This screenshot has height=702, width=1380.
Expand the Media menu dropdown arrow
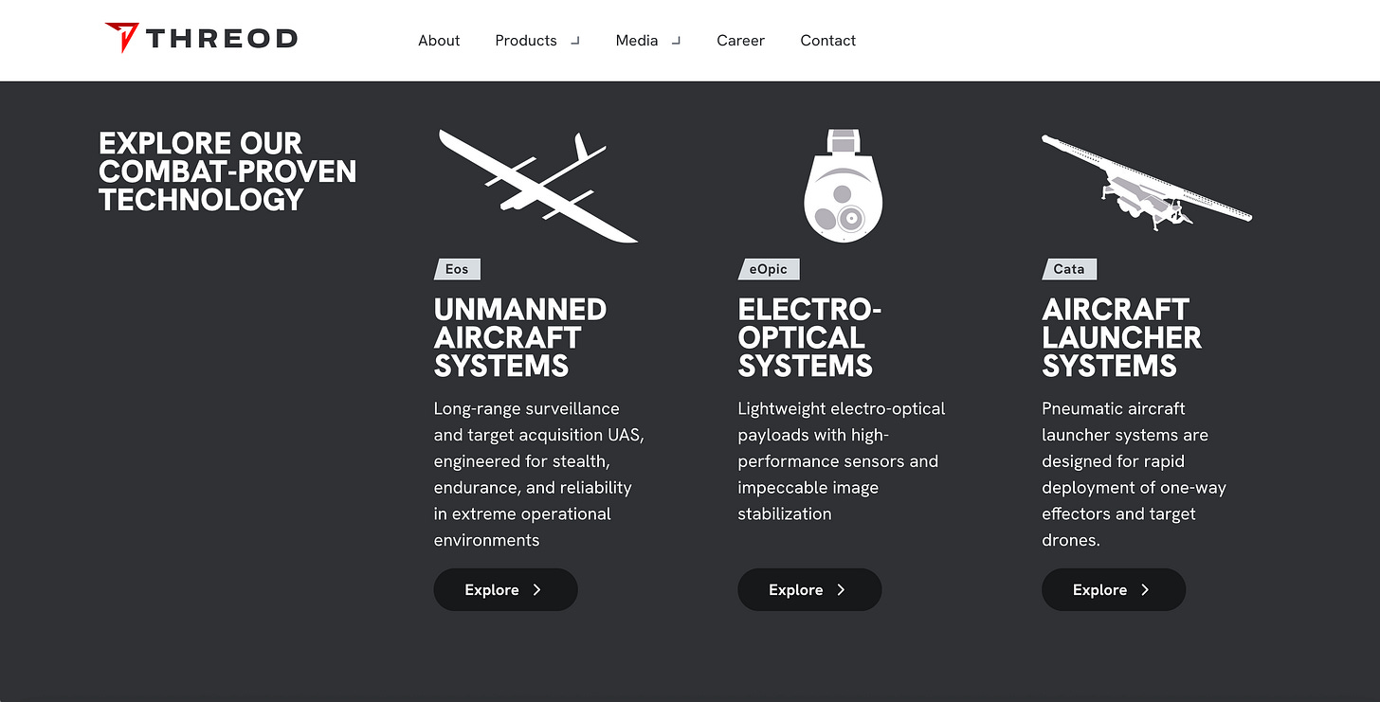[676, 41]
